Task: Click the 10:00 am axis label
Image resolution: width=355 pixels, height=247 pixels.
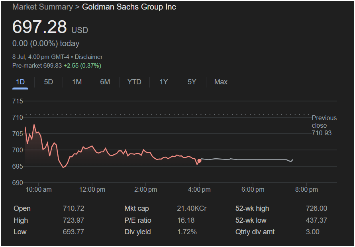Action: click(39, 189)
